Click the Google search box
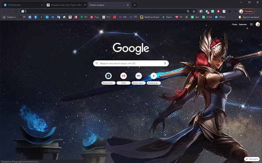Image resolution: width=262 pixels, height=163 pixels. click(x=131, y=64)
